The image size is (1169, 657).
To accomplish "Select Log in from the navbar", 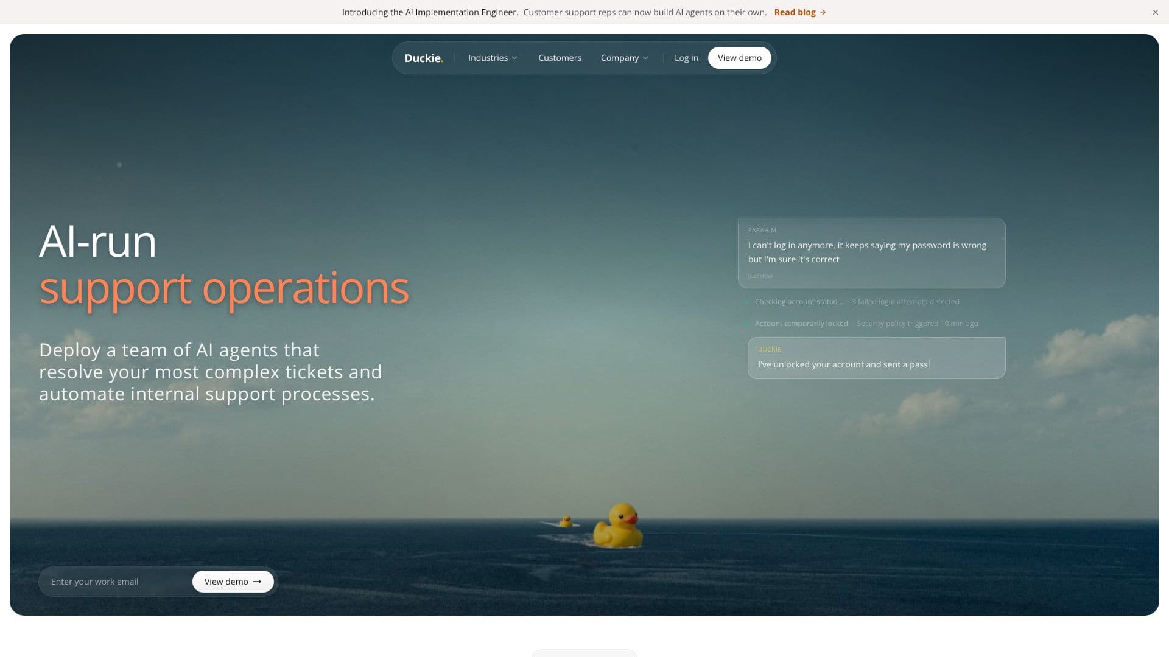I will pos(686,58).
